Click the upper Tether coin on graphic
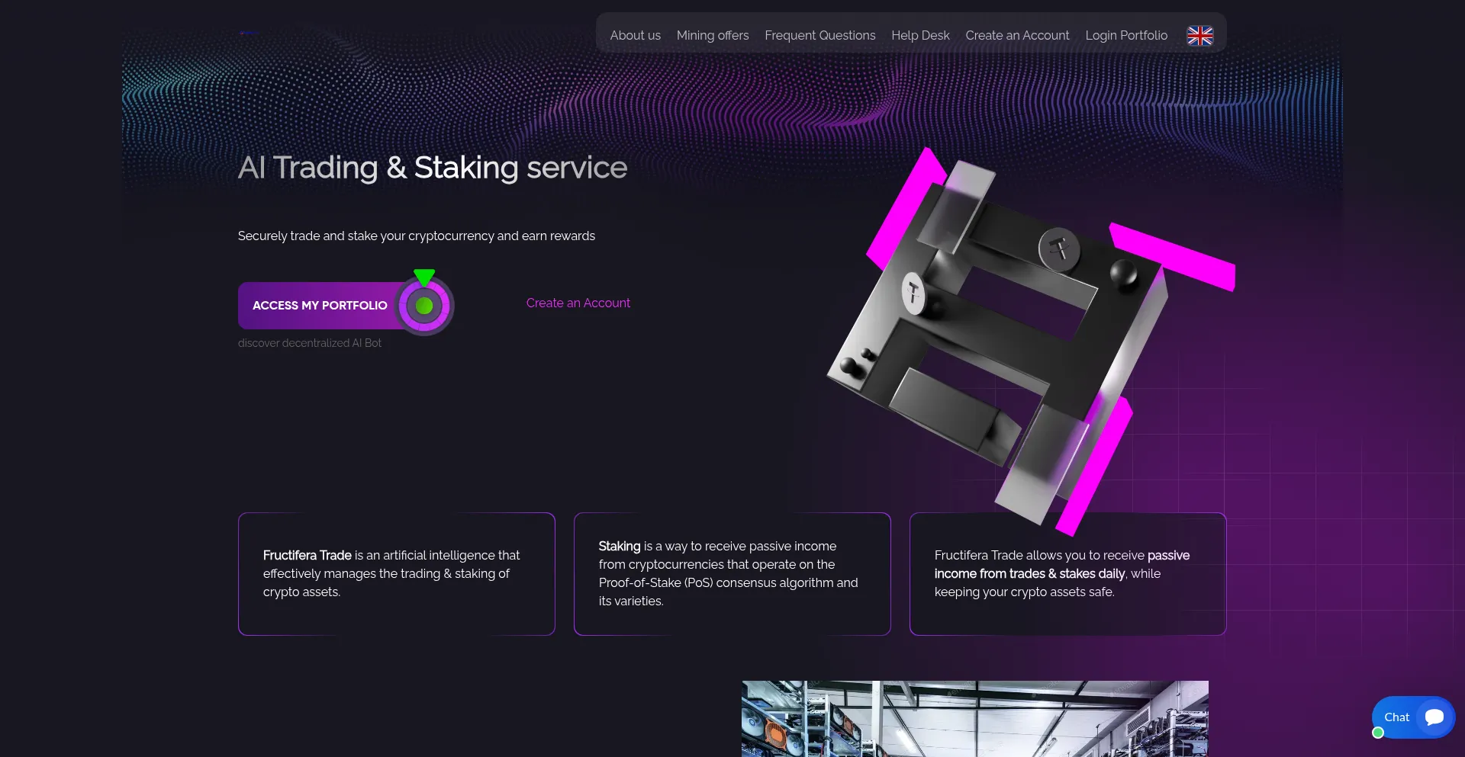1465x757 pixels. (x=1059, y=249)
